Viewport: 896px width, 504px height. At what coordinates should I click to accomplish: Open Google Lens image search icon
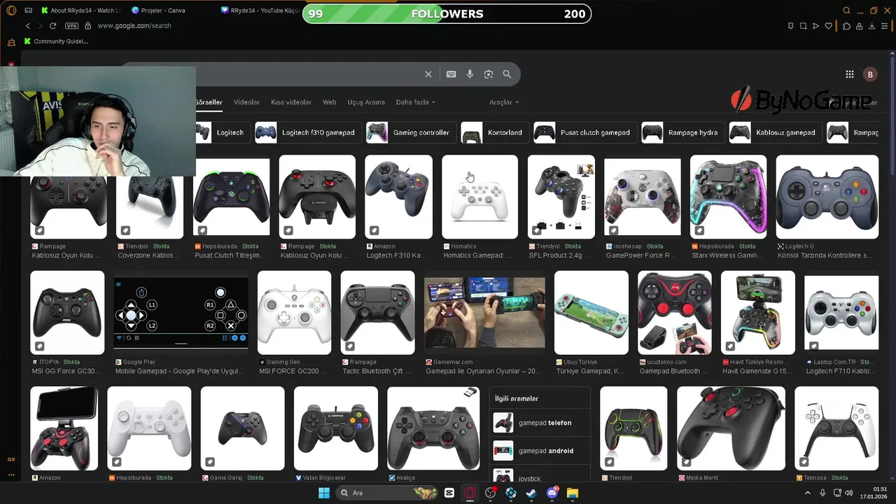coord(489,74)
